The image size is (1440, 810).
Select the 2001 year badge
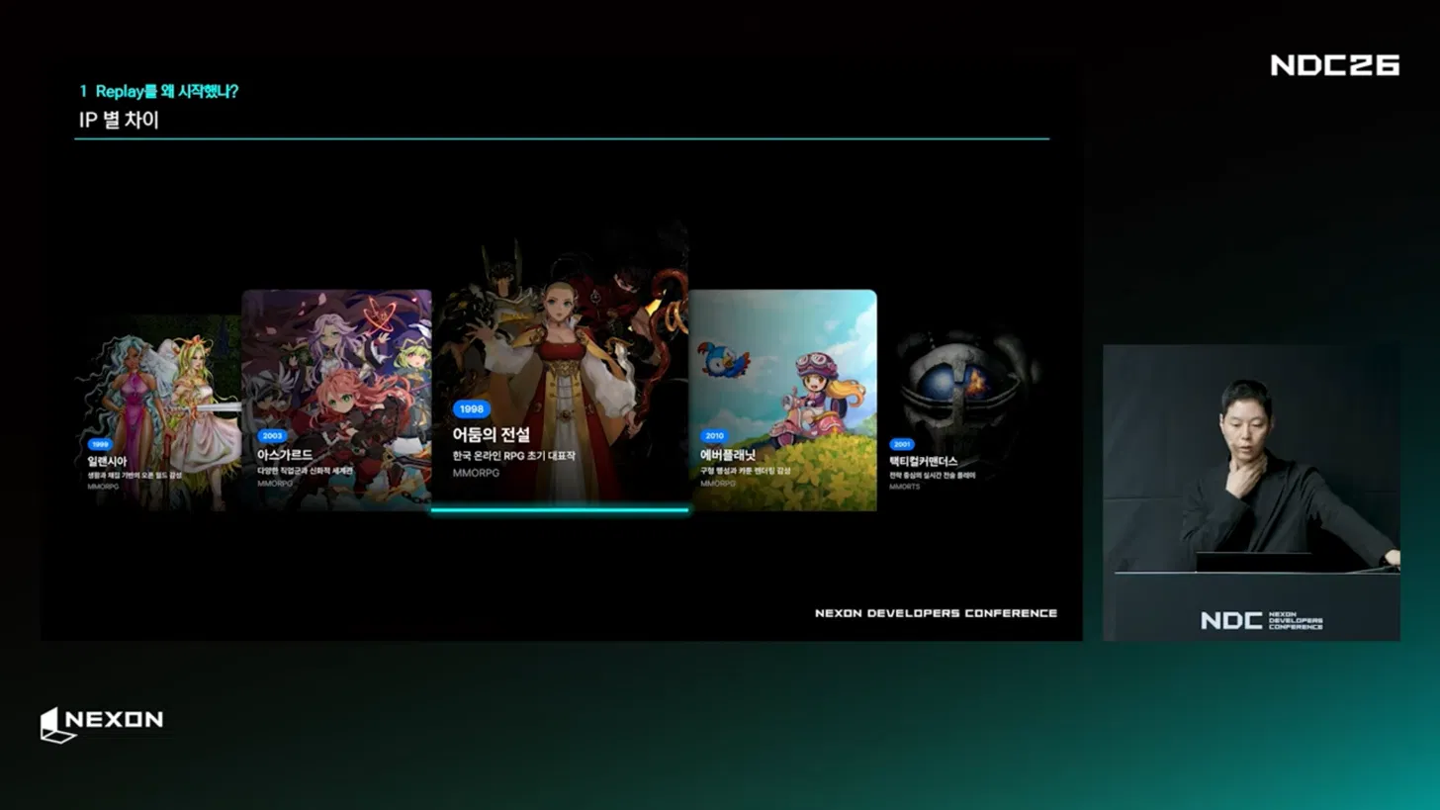coord(901,445)
